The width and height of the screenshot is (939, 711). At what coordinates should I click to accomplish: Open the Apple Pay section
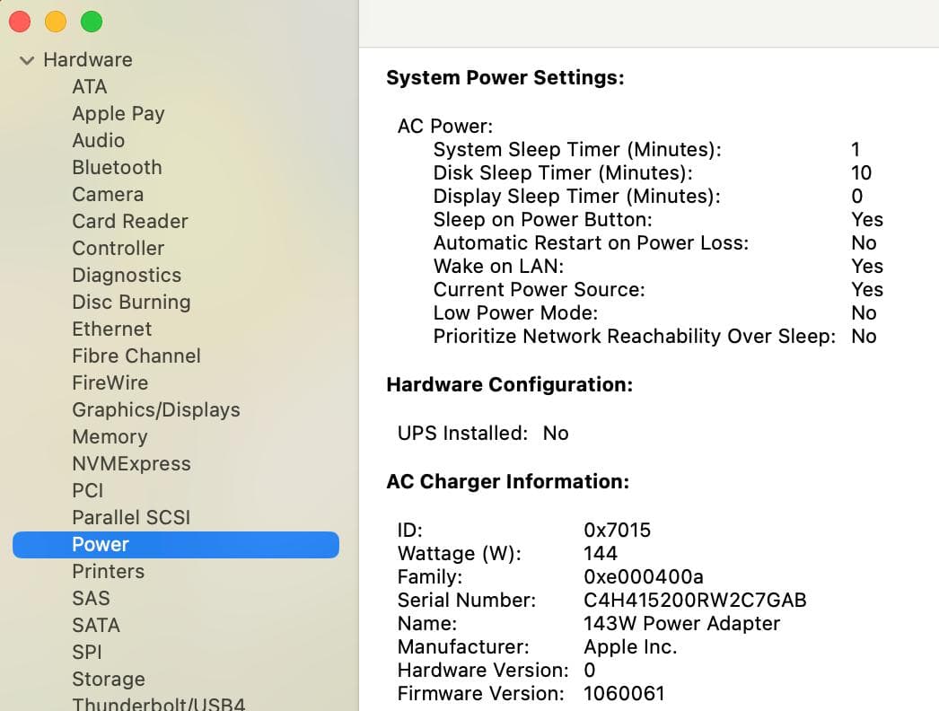click(118, 113)
